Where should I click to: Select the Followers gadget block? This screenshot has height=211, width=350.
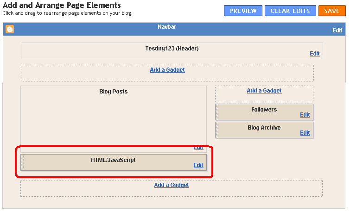(x=264, y=110)
